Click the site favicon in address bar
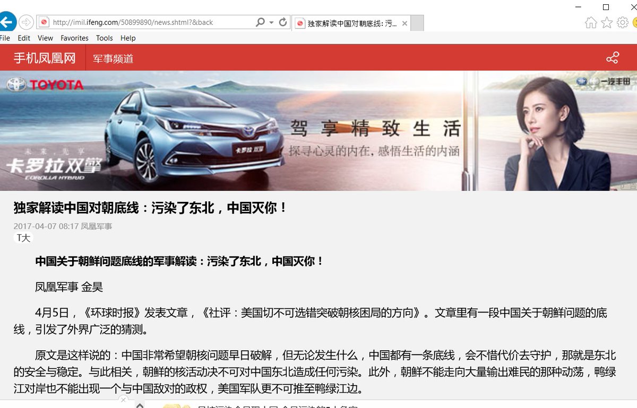 [x=45, y=22]
